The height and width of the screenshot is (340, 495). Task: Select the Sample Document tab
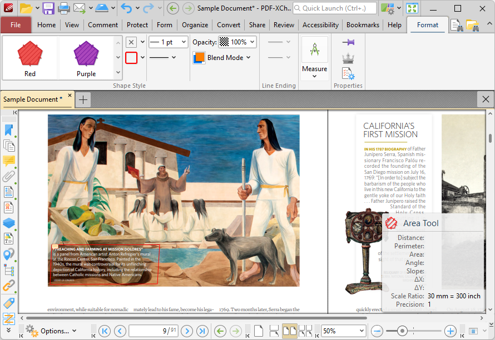pyautogui.click(x=33, y=99)
